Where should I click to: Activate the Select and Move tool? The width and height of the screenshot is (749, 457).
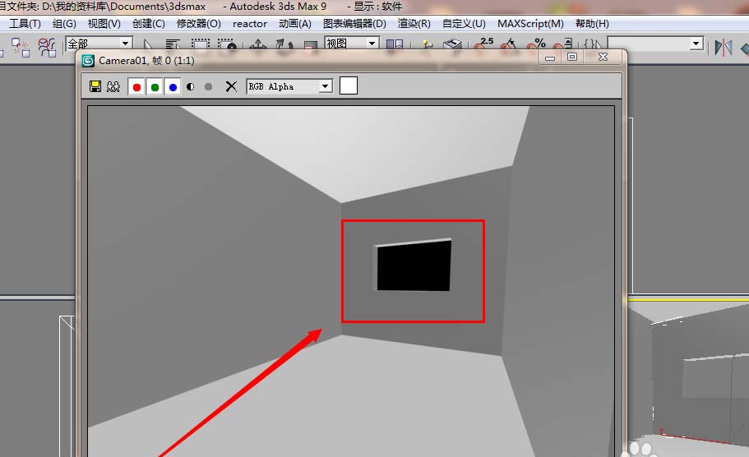(258, 45)
